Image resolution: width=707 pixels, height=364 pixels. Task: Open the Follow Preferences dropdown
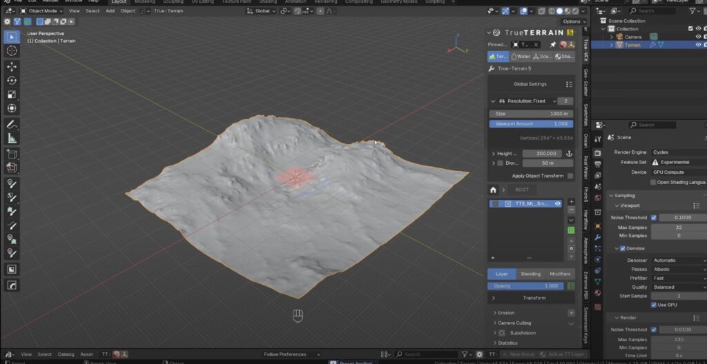(x=291, y=354)
